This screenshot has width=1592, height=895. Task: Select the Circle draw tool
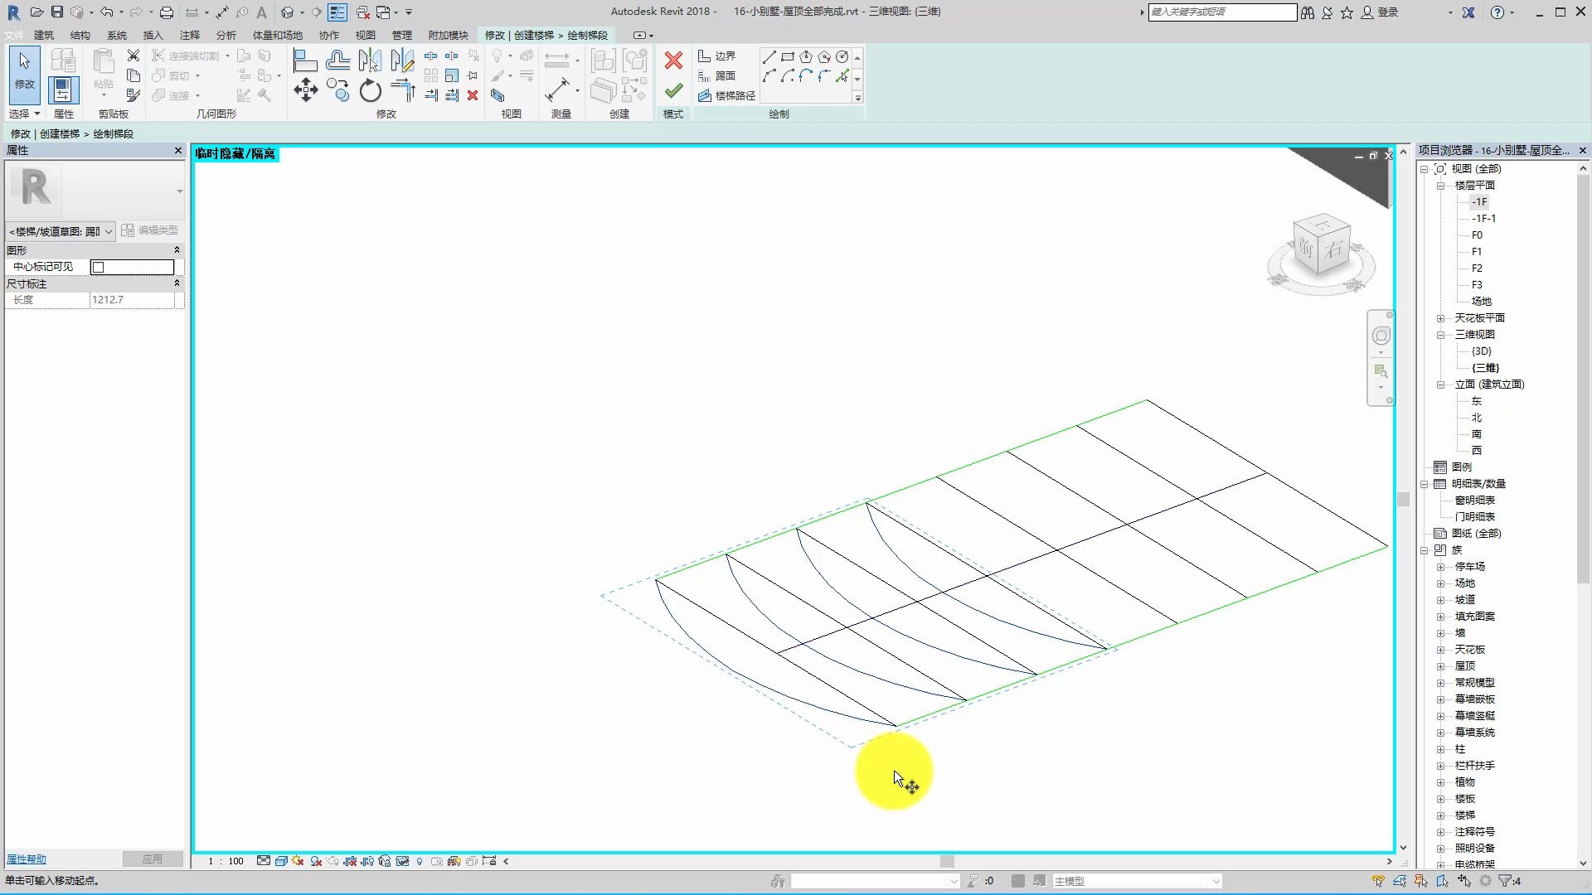842,57
